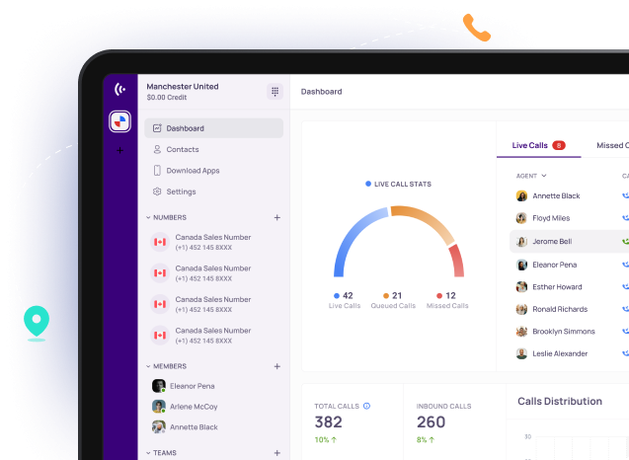Select the Manchester United workspace icon
The image size is (629, 460).
point(119,121)
